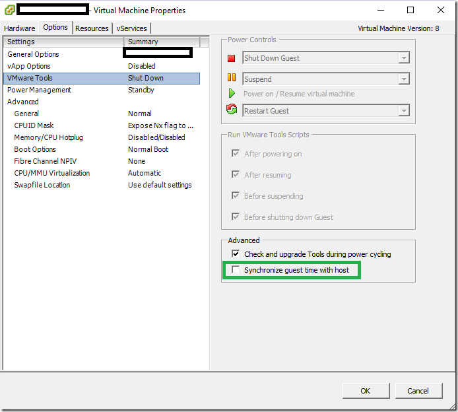Viewport: 458px width, 412px height.
Task: Click the 'Disabled/Disabled' summary value
Action: click(156, 137)
